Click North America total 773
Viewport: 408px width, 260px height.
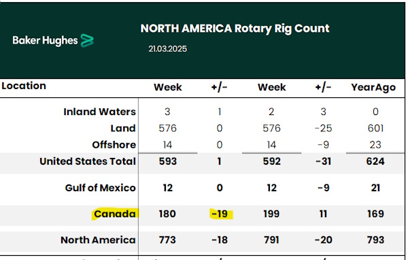pos(167,240)
